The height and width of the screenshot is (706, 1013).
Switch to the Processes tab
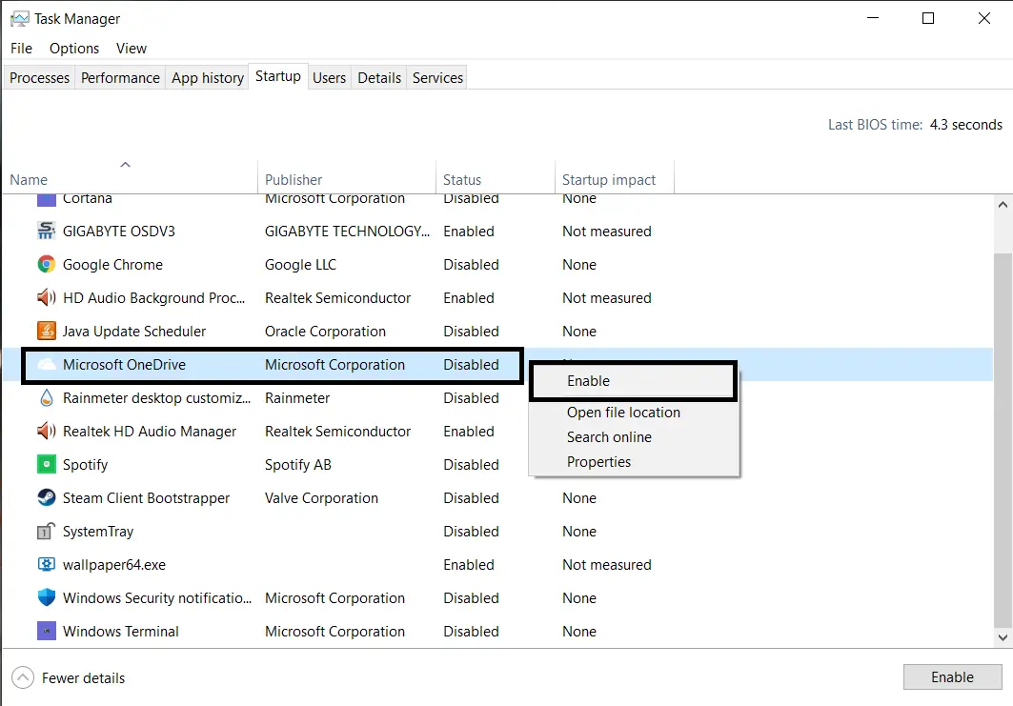[39, 77]
